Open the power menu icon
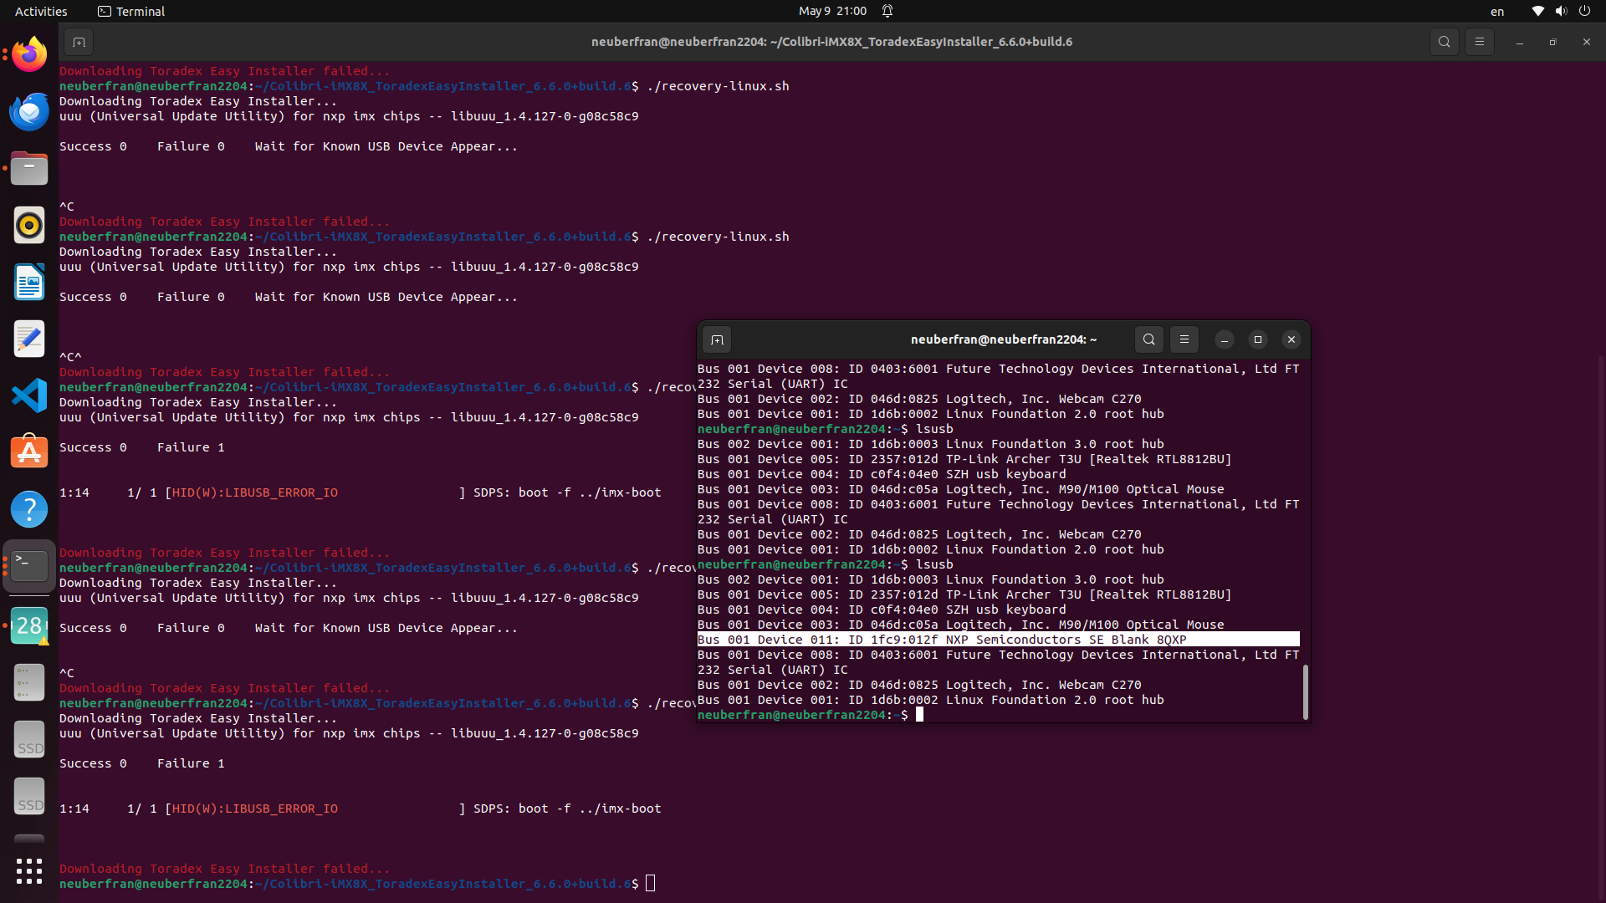The width and height of the screenshot is (1606, 903). pos(1584,11)
